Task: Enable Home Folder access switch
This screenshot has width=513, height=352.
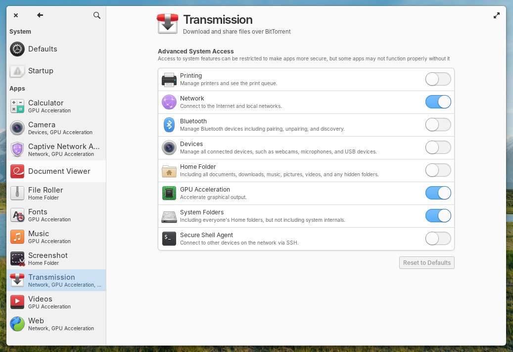Action: pos(438,170)
